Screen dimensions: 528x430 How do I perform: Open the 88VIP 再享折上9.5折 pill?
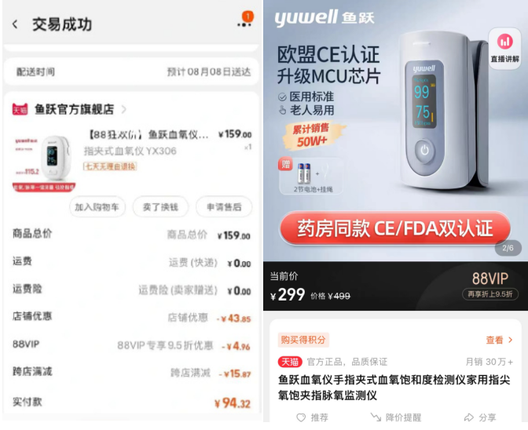pos(490,294)
